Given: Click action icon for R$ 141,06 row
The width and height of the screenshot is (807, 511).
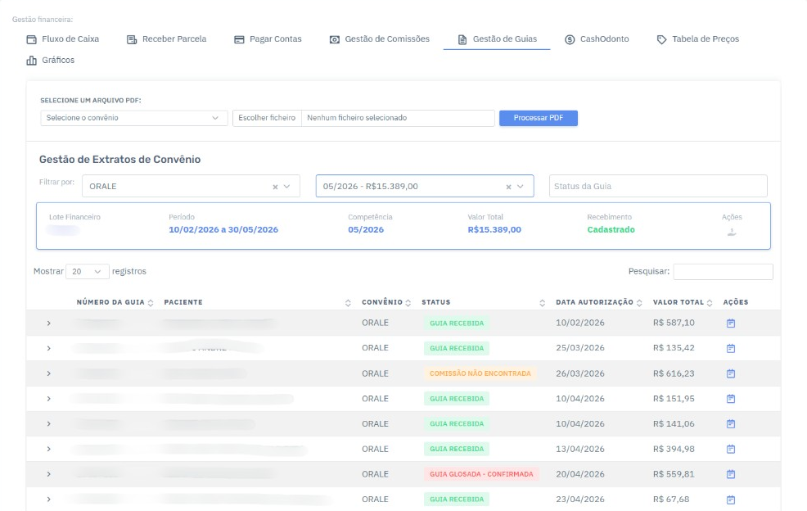Looking at the screenshot, I should [731, 424].
